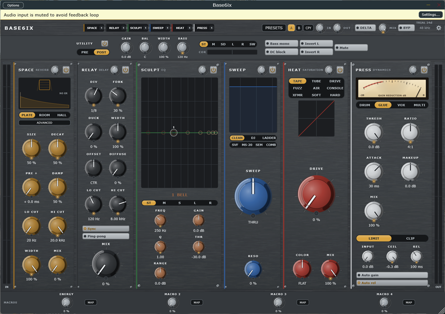Click the reverb plate display graphic
This screenshot has width=445, height=314.
pyautogui.click(x=44, y=93)
